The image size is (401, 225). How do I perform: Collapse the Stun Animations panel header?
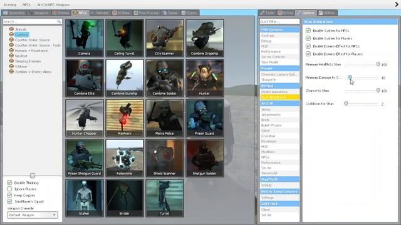tap(350, 22)
